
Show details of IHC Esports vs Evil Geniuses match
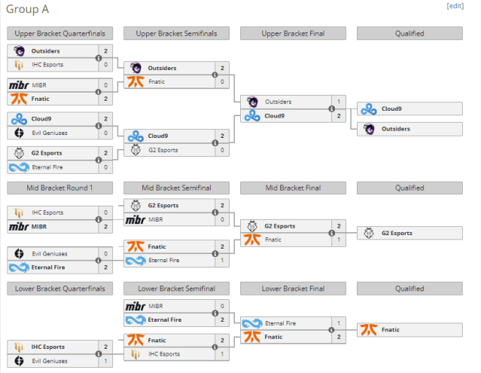tap(99, 354)
